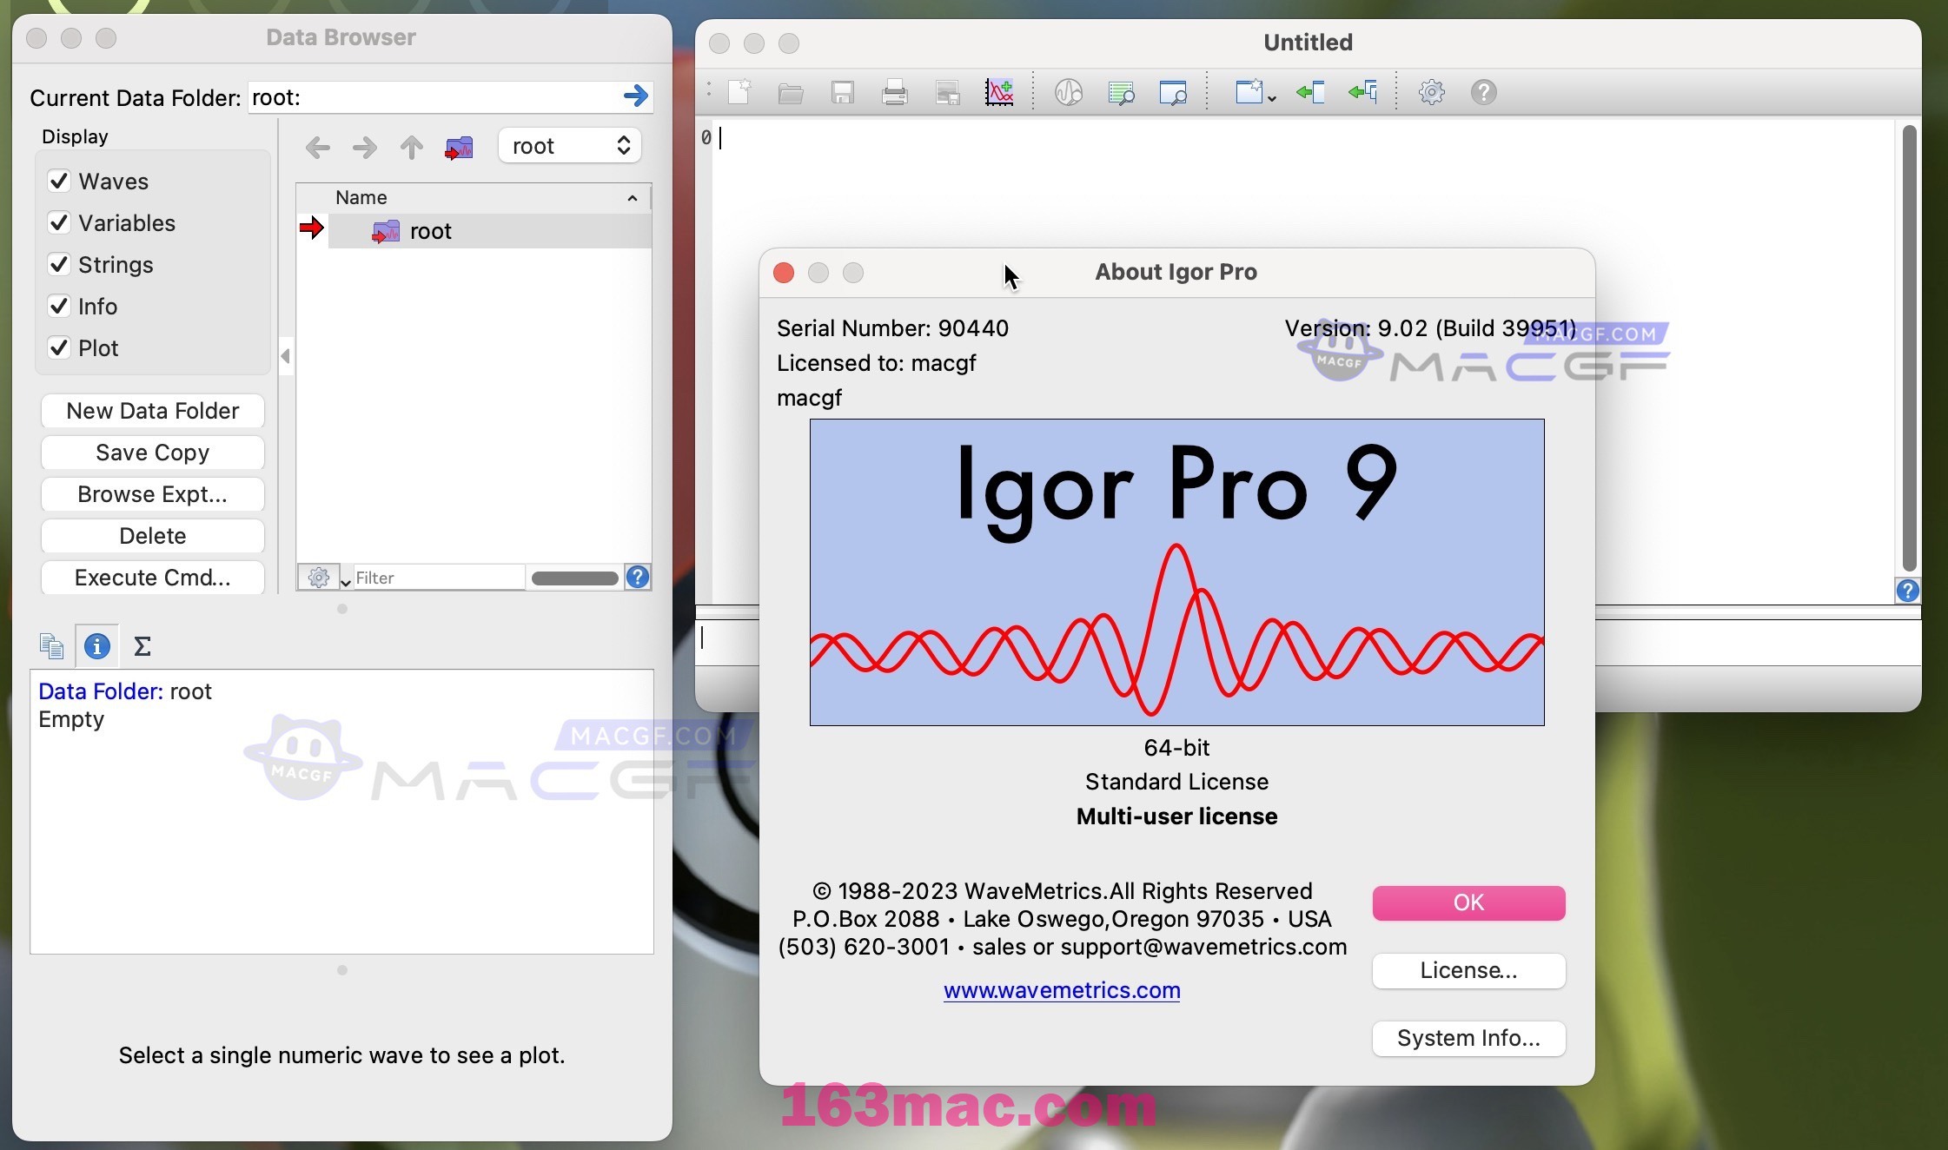This screenshot has width=1948, height=1150.
Task: Click the Untitled window vertical scrollbar
Action: (x=1909, y=347)
